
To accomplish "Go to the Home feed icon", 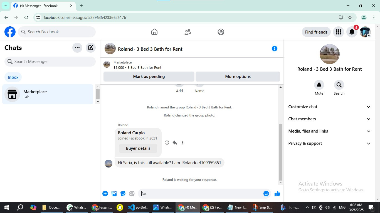I will [x=154, y=32].
